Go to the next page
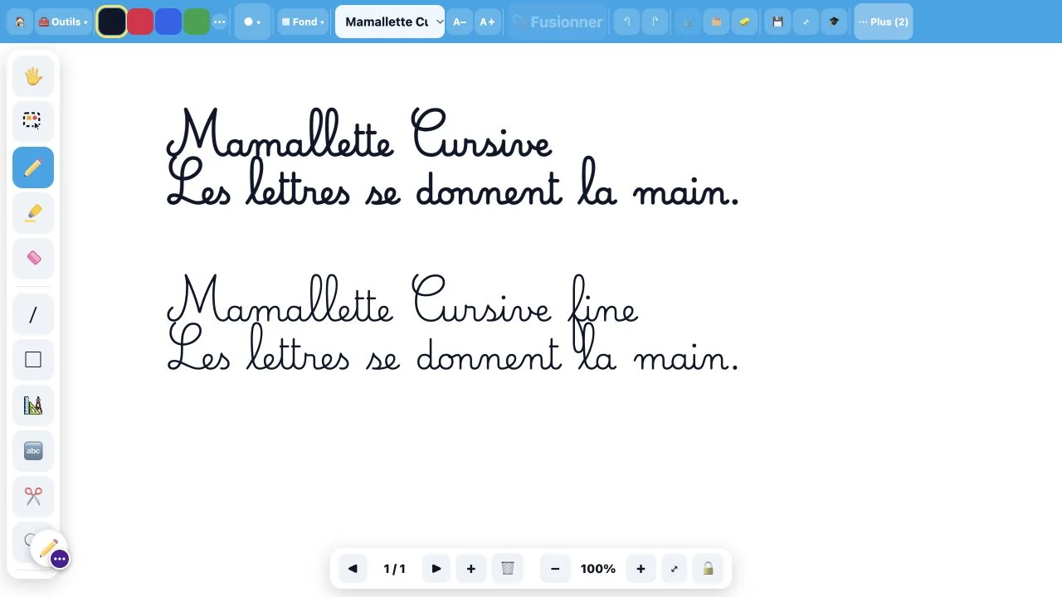 pos(436,569)
